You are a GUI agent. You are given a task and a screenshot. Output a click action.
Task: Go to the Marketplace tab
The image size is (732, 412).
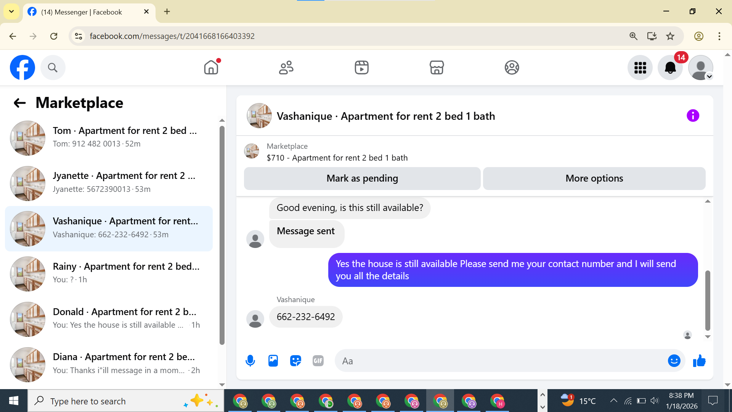(437, 68)
